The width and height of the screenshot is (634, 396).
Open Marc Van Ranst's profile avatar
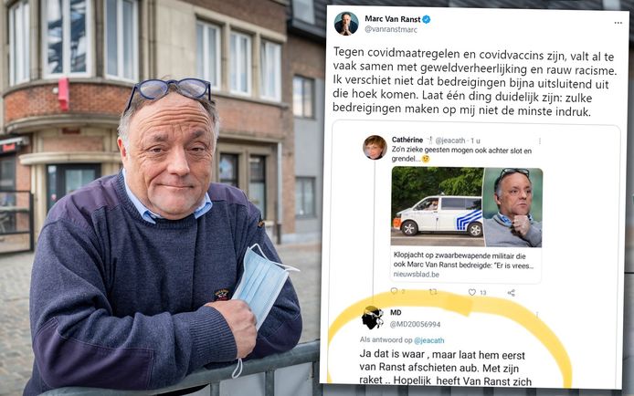click(346, 24)
